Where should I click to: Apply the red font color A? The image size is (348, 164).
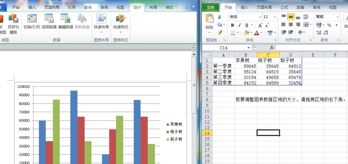pos(257,33)
